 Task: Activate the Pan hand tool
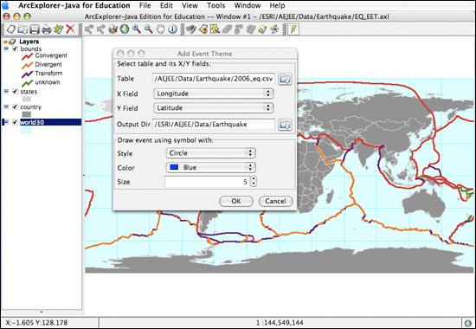[x=160, y=29]
